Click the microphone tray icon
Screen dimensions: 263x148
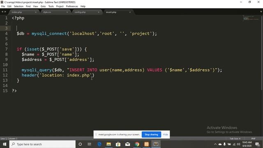point(225,144)
